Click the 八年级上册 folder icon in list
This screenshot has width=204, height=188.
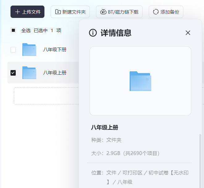29,73
